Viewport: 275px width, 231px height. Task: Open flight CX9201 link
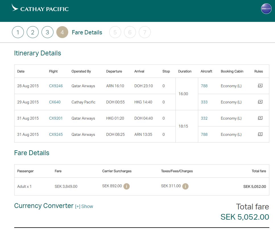pyautogui.click(x=56, y=118)
